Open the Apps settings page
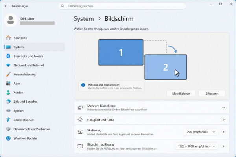Viewport: 236px width, 157px height. click(x=34, y=83)
